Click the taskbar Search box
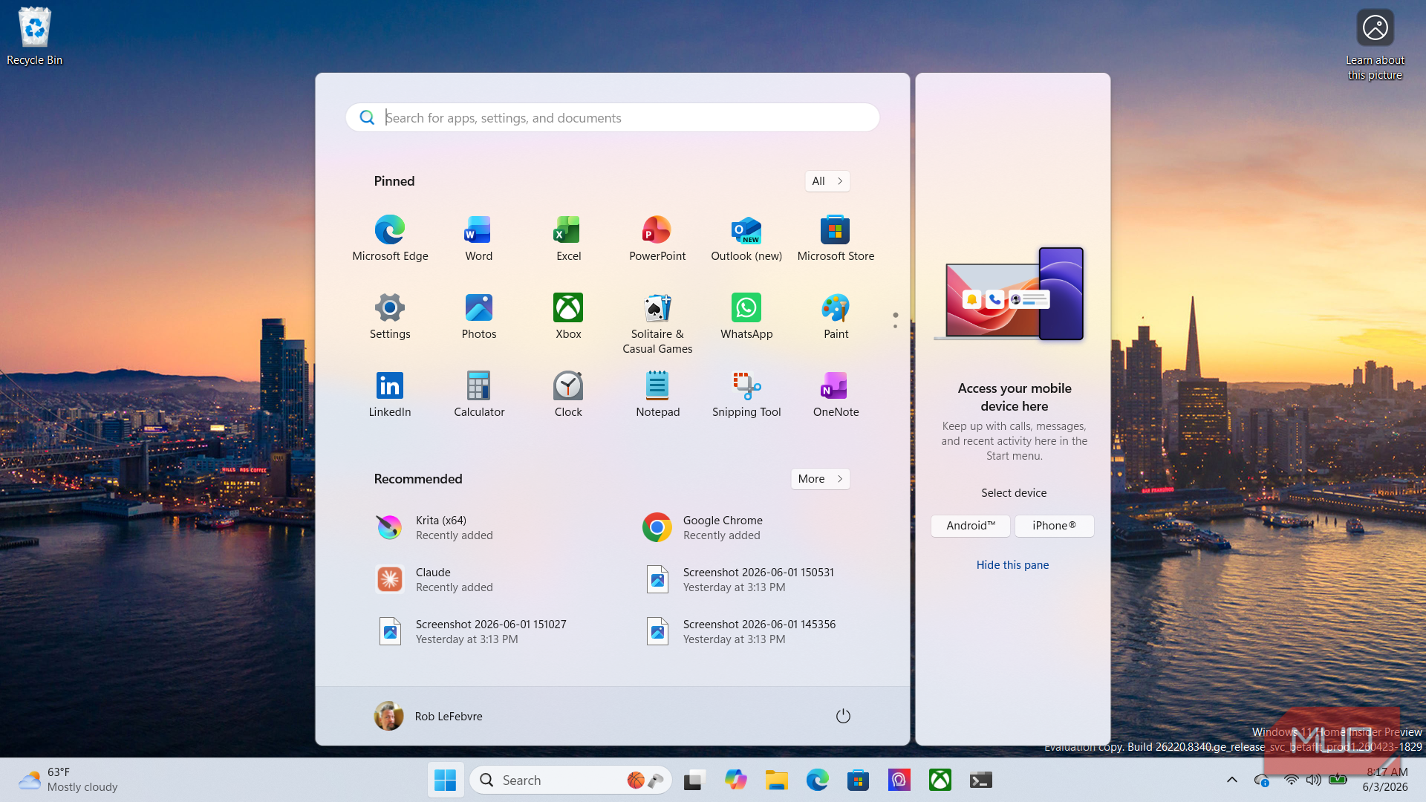The image size is (1426, 802). 570,780
